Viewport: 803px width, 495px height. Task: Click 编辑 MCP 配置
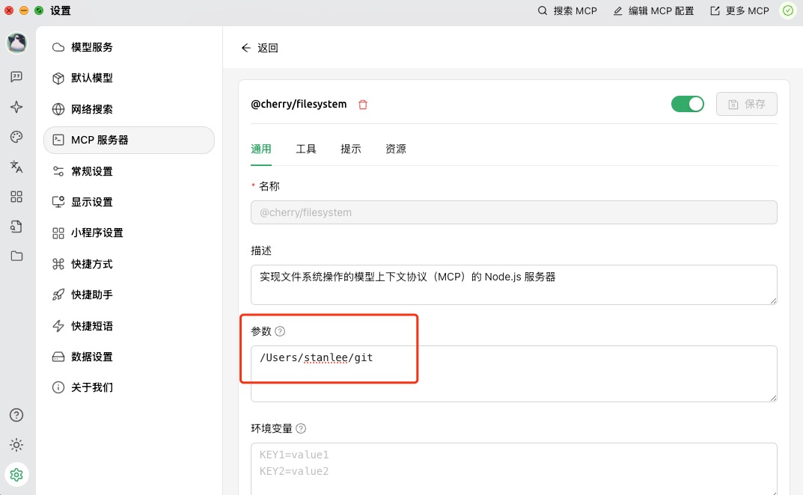[653, 10]
